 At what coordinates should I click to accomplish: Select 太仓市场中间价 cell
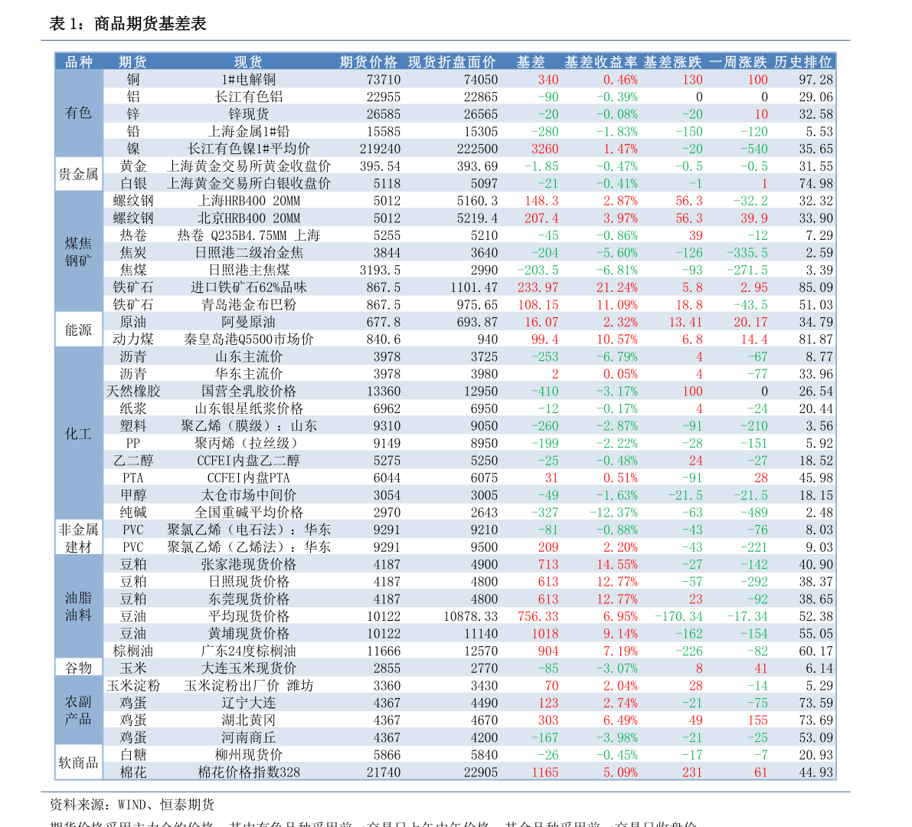(x=248, y=495)
